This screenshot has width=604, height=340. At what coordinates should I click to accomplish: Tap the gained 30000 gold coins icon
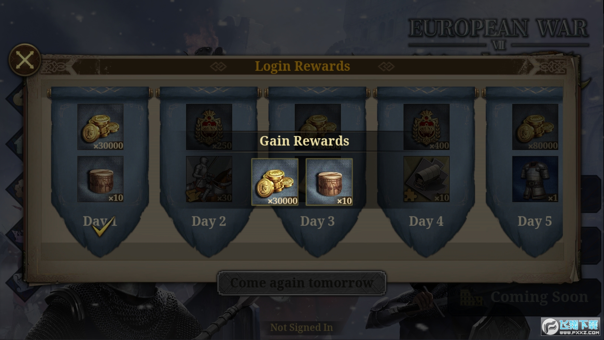point(275,182)
